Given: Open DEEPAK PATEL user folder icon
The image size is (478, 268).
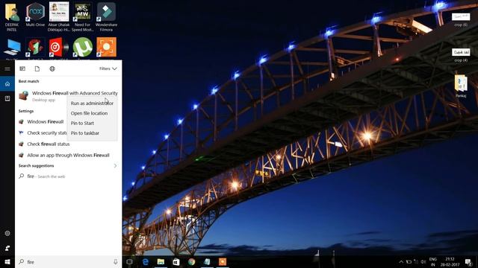Looking at the screenshot, I should (x=12, y=17).
